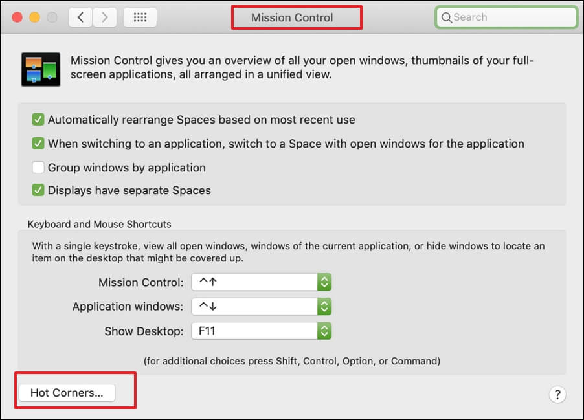The image size is (584, 420).
Task: Click the magnifying glass search icon
Action: point(446,17)
